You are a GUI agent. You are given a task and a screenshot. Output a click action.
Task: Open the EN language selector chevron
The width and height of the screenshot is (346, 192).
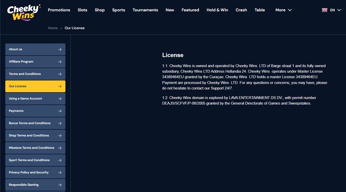[339, 10]
